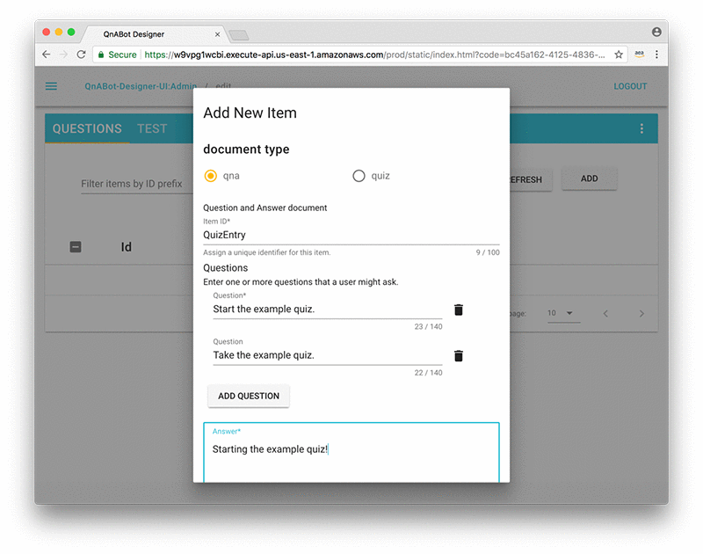Click the Amazon extension icon
The height and width of the screenshot is (554, 703).
[640, 55]
